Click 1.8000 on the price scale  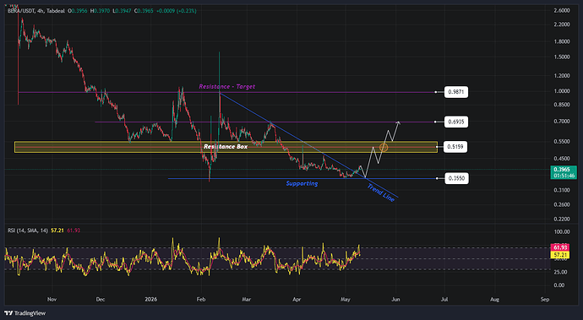point(562,41)
